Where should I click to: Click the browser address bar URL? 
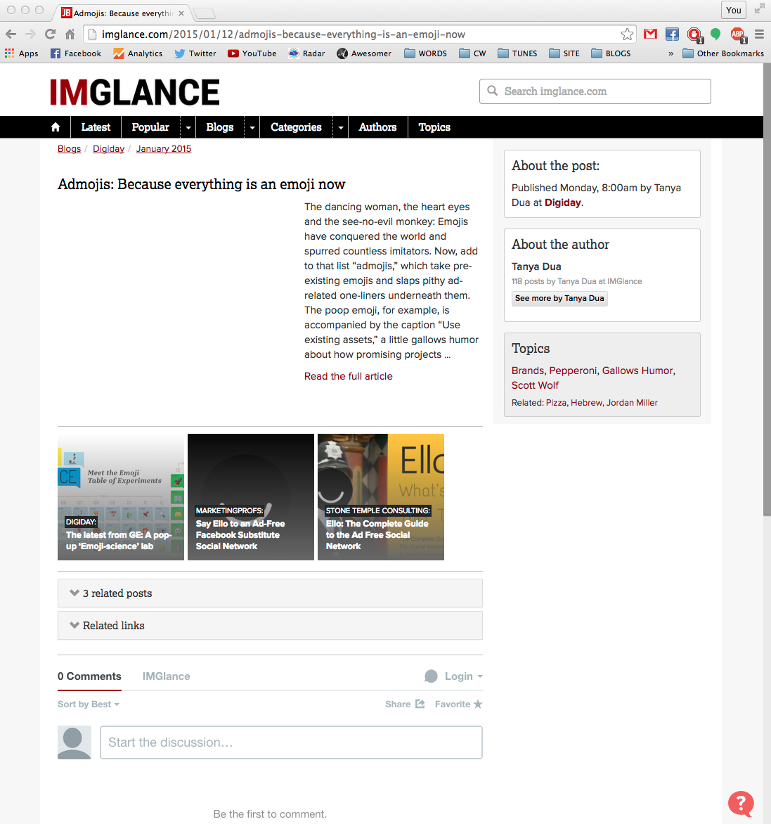pyautogui.click(x=284, y=34)
